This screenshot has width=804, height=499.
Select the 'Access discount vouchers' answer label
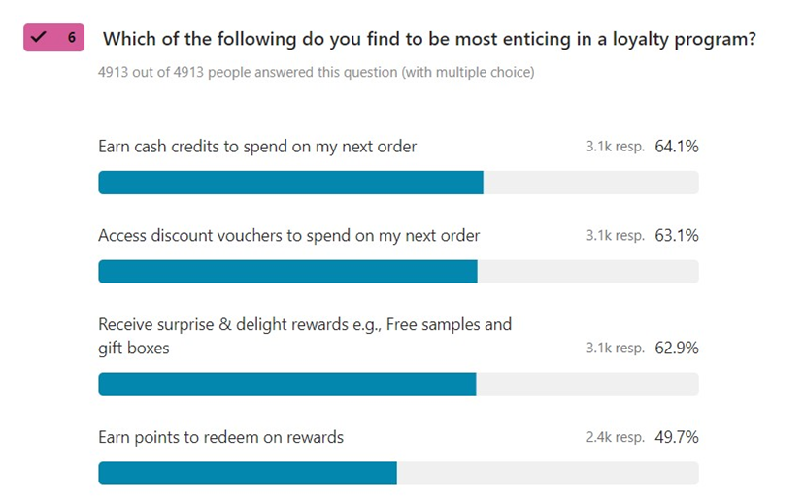pos(289,236)
